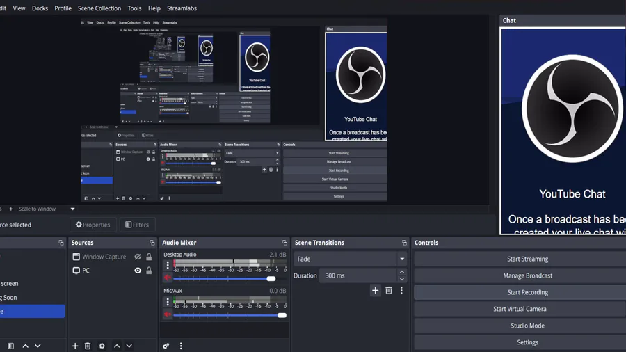This screenshot has height=352, width=626.
Task: Undock the Sources panel
Action: coord(152,243)
